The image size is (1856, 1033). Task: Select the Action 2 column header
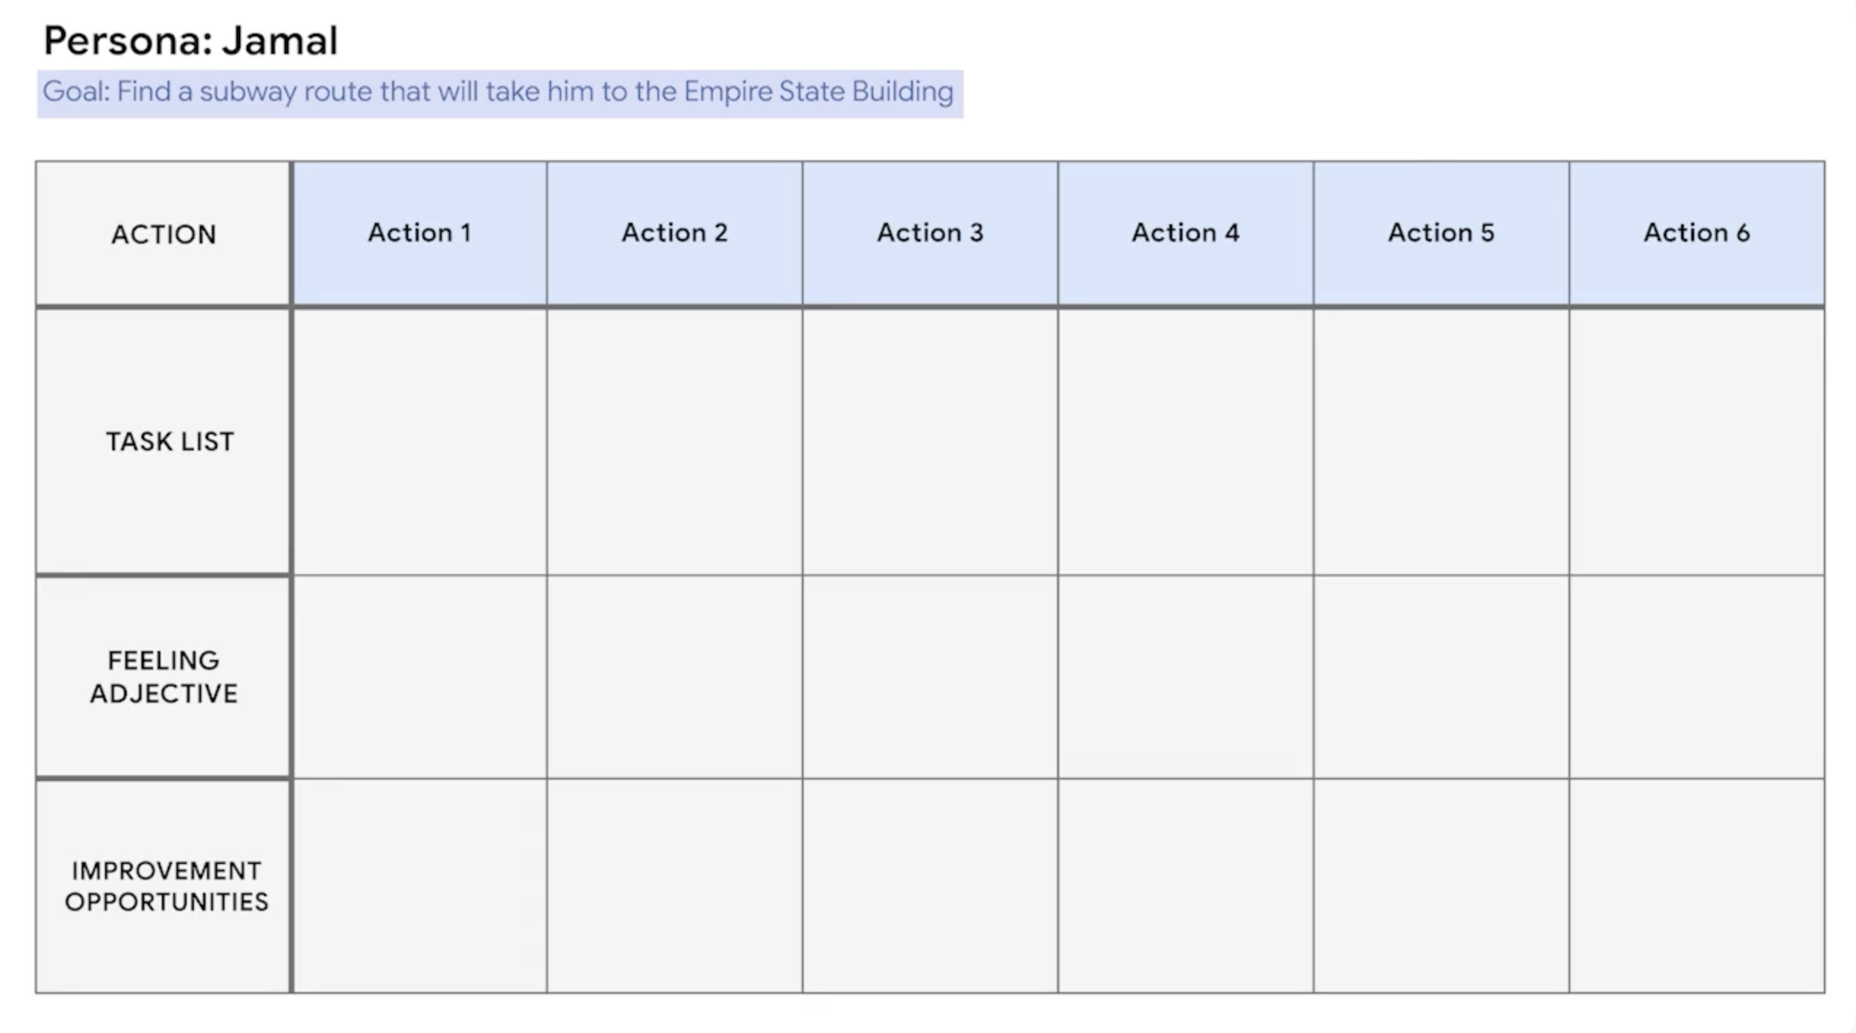pos(674,232)
